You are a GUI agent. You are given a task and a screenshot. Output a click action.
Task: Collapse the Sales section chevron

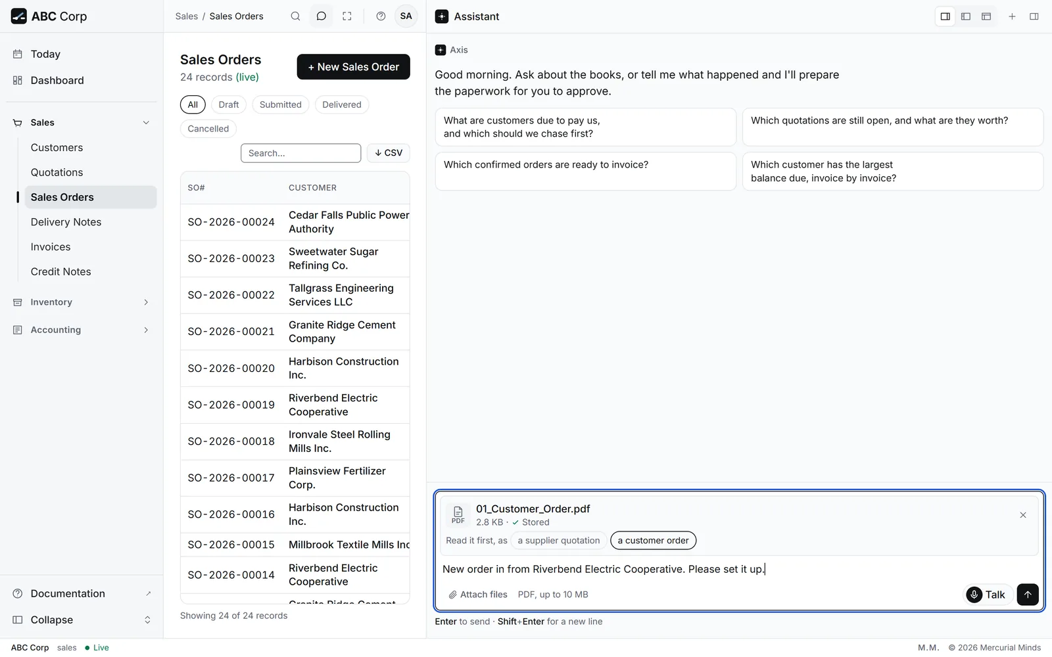[146, 123]
